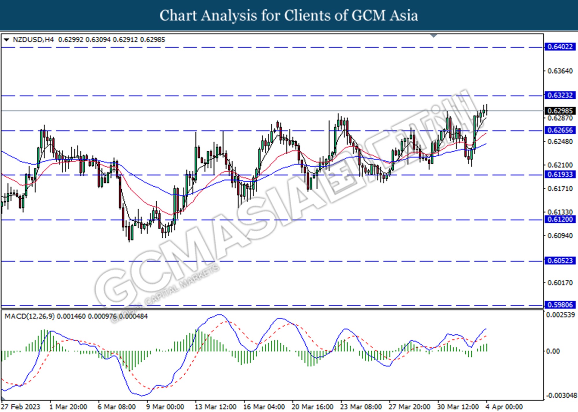Screen dimensions: 578x412
Task: Select the 0.64022 price level label
Action: [x=560, y=47]
